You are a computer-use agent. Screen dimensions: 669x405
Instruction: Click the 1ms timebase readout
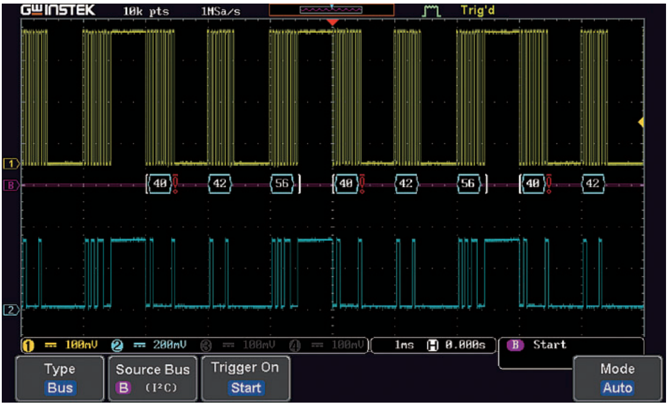tap(404, 345)
